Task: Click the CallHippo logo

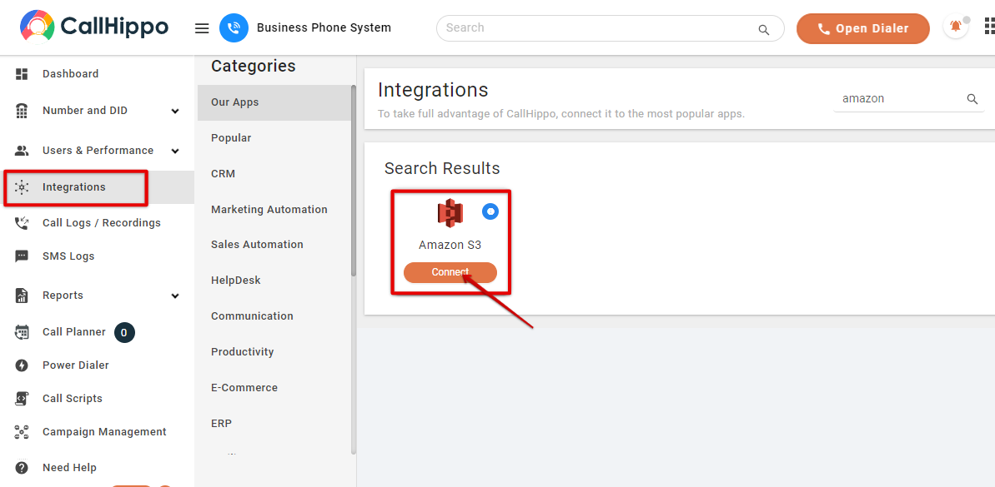Action: coord(94,27)
